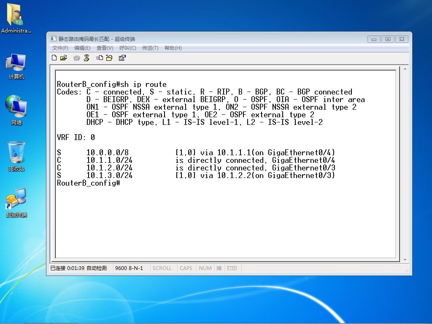Click the 'D - BEIGRP, DEX' legend line
Viewport: 432px width, 324px height.
click(x=225, y=100)
